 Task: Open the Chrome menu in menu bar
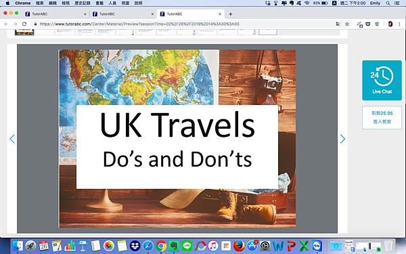click(23, 3)
